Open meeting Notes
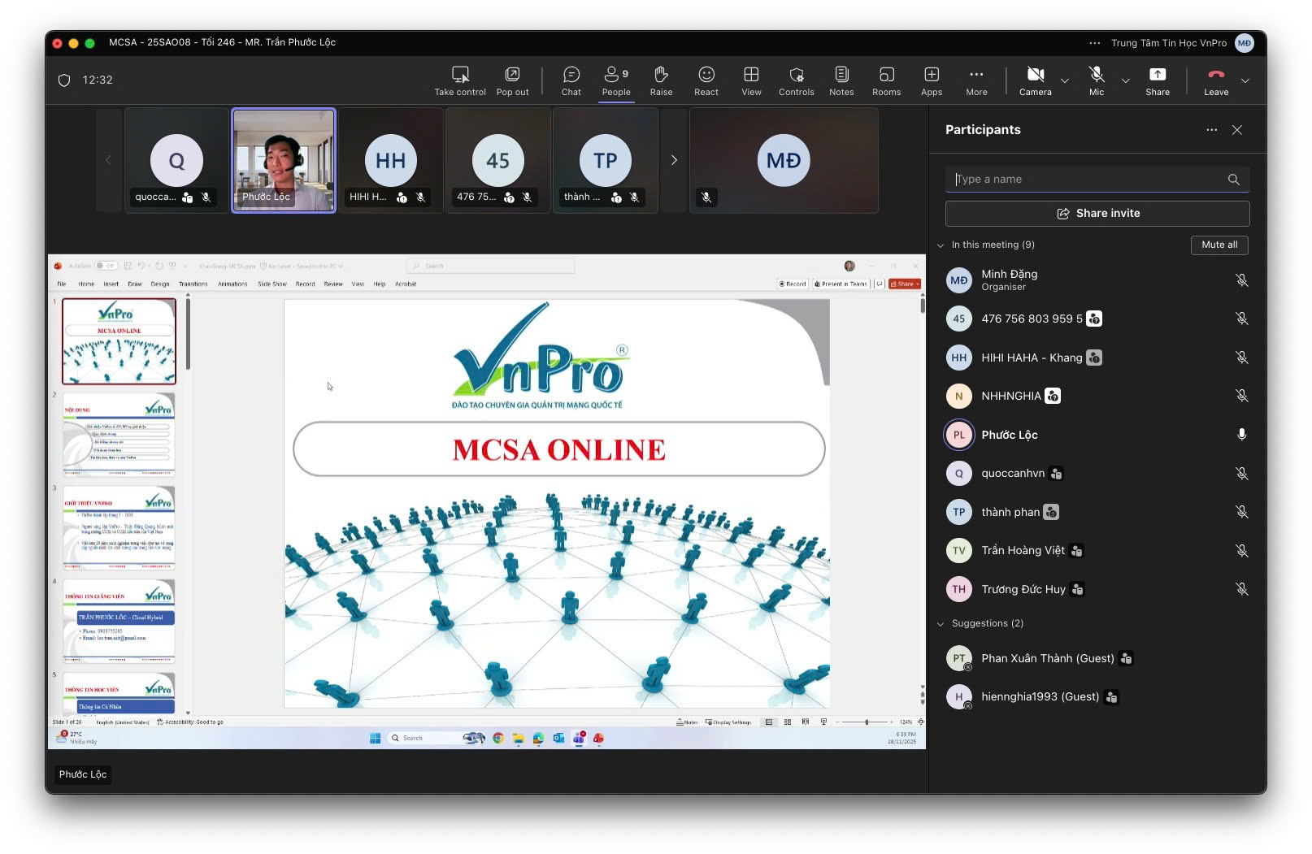The height and width of the screenshot is (854, 1312). pos(841,80)
